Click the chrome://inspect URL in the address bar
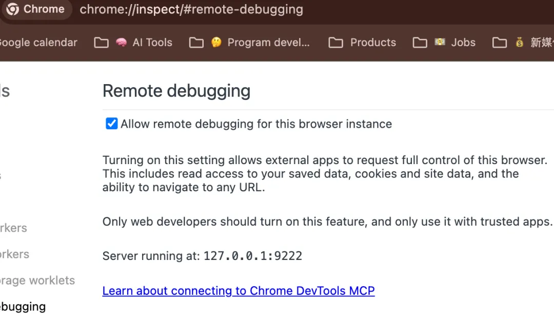This screenshot has width=554, height=321. click(x=191, y=9)
